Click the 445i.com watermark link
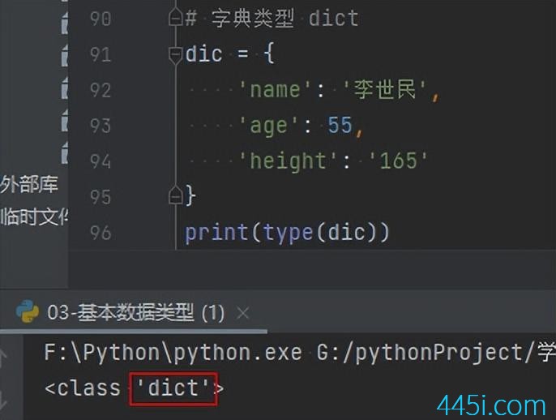The width and height of the screenshot is (556, 420). [491, 405]
